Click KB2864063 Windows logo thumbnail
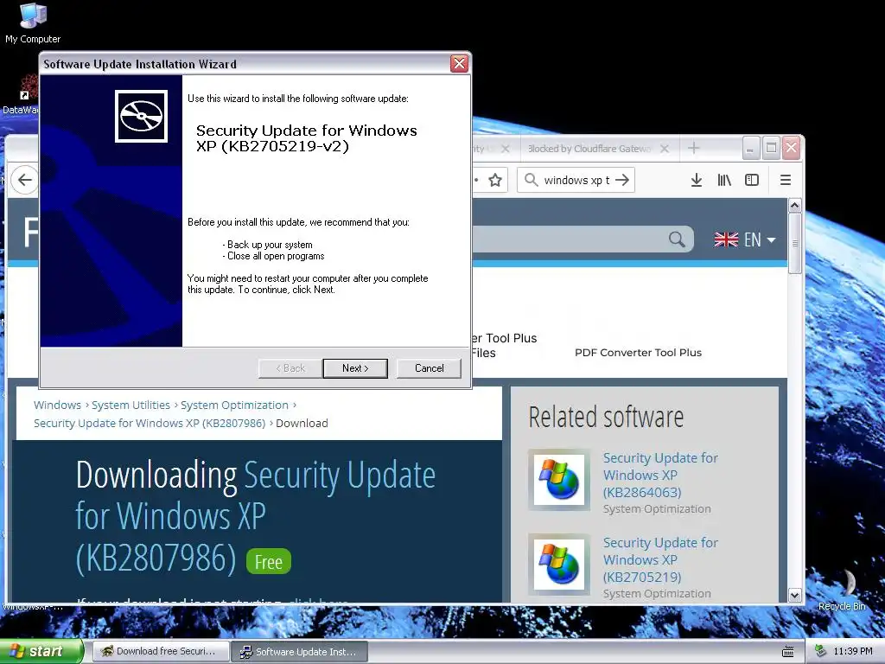This screenshot has height=664, width=885. click(559, 480)
